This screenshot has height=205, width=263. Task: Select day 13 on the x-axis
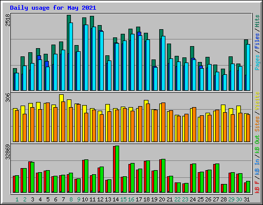108,199
